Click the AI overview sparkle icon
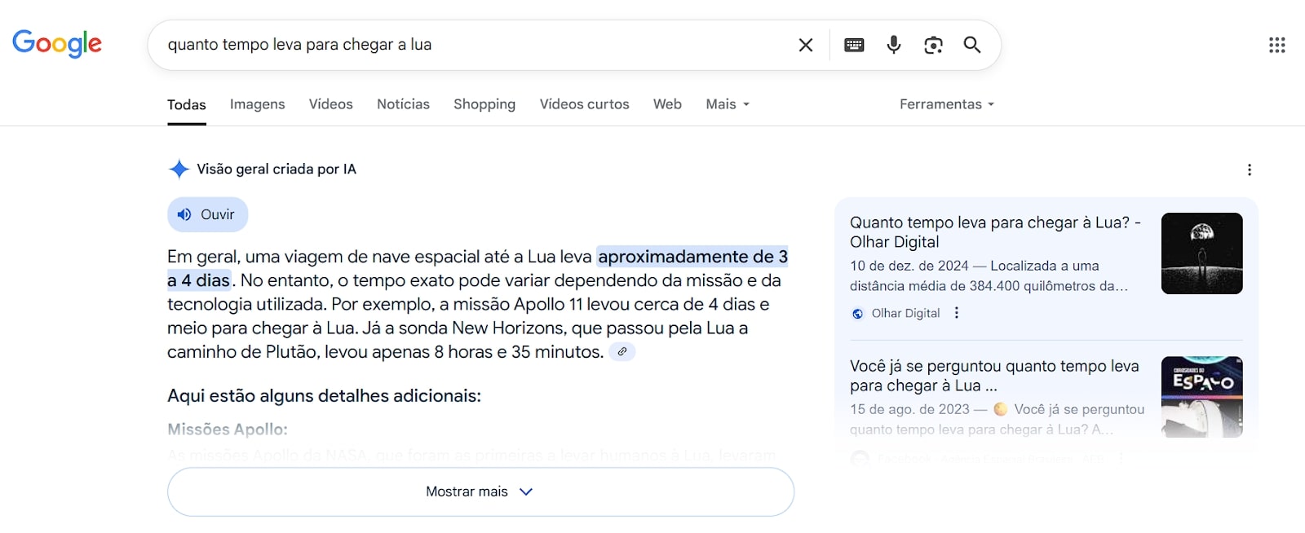Screen dimensions: 1305x533 coord(179,169)
